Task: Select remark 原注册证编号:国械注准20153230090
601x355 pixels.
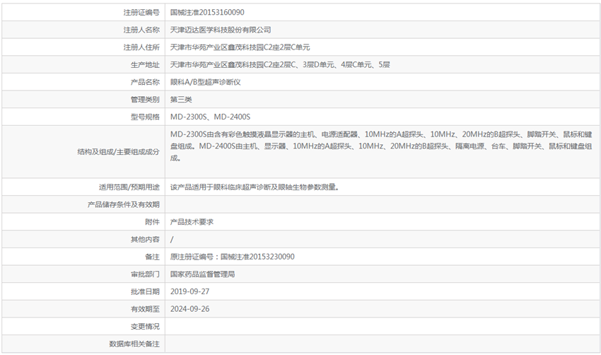Action: [233, 257]
